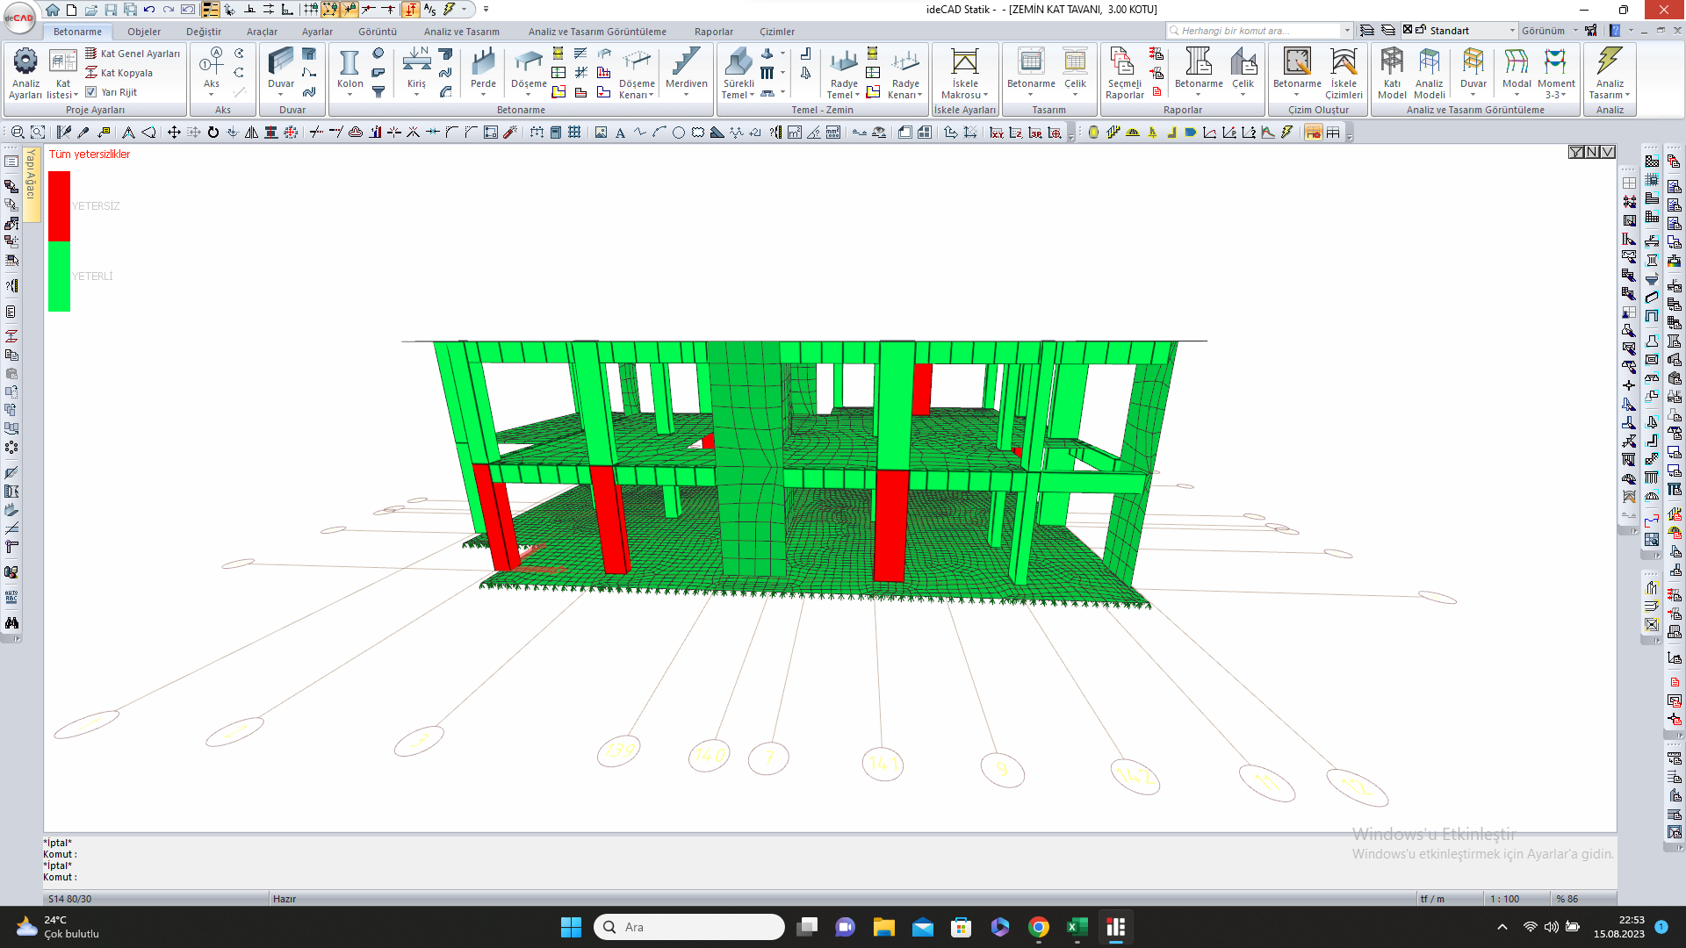Screen dimensions: 1686x948
Task: Open Katı Model view
Action: pos(1392,74)
